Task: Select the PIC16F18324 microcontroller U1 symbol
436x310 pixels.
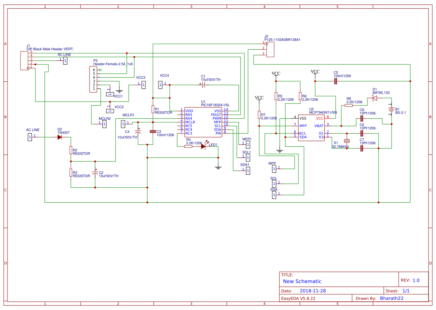Action: (x=203, y=121)
